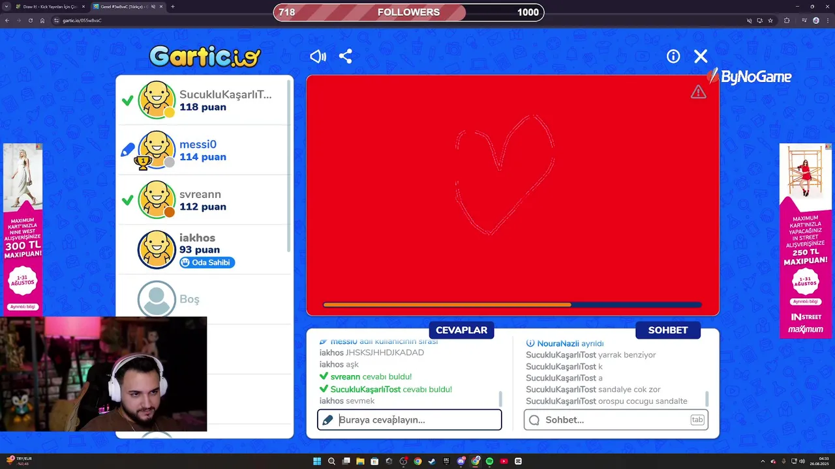Reload the browser page

pos(31,20)
